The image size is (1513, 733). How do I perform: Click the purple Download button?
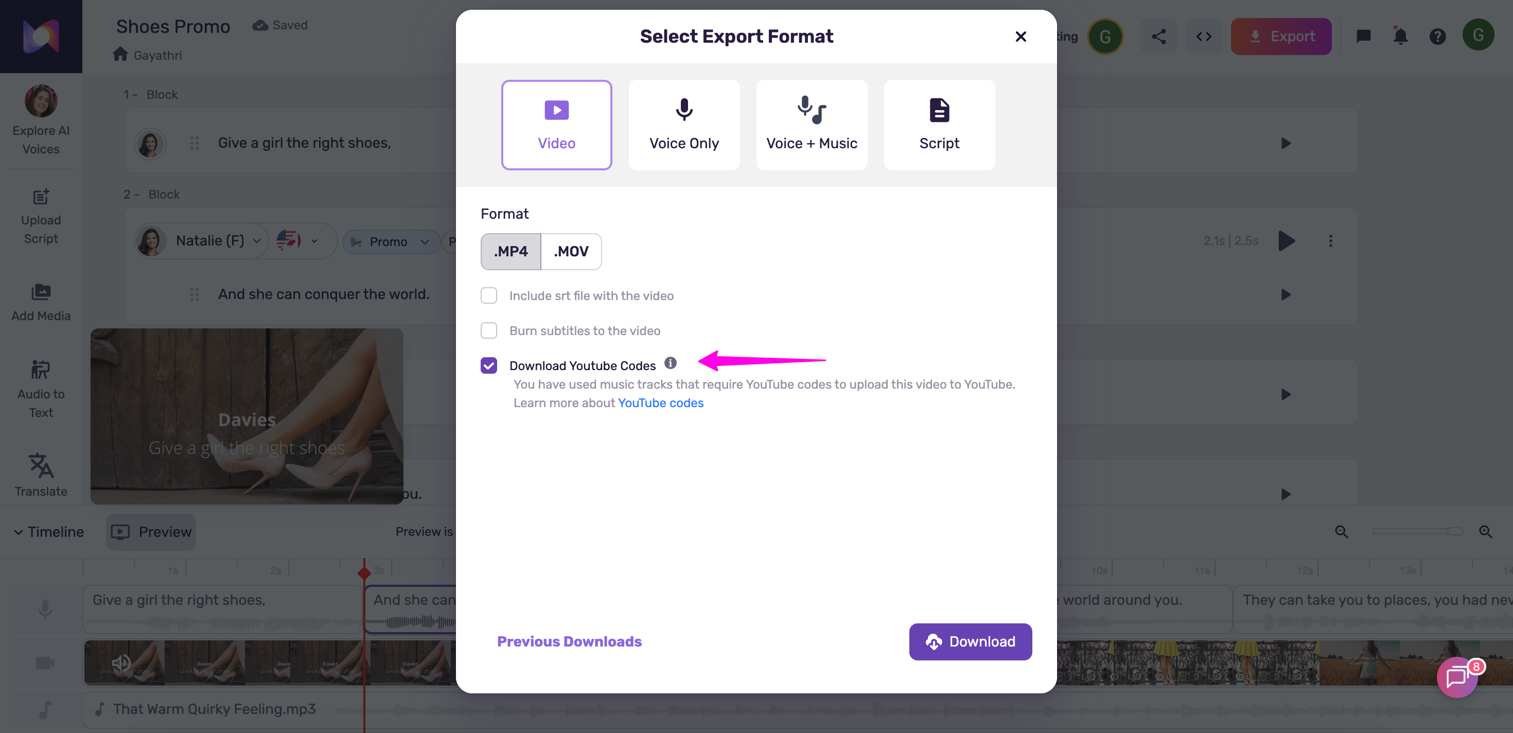(970, 641)
